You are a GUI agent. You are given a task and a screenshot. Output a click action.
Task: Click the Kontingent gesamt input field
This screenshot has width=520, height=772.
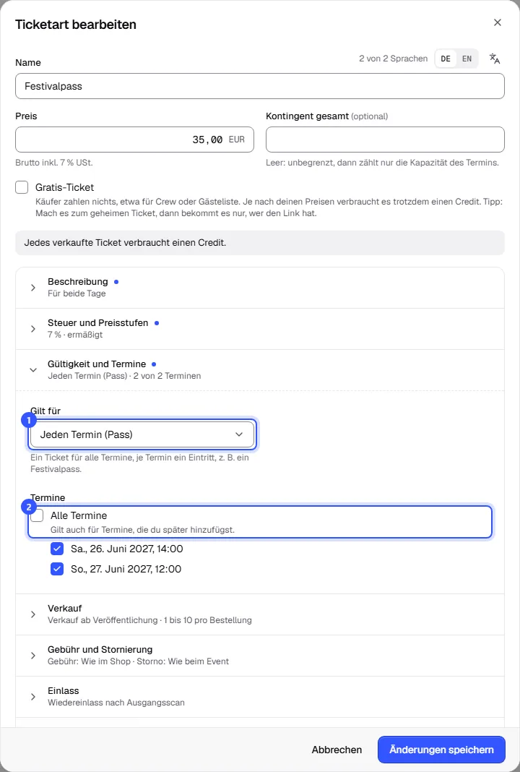coord(385,140)
